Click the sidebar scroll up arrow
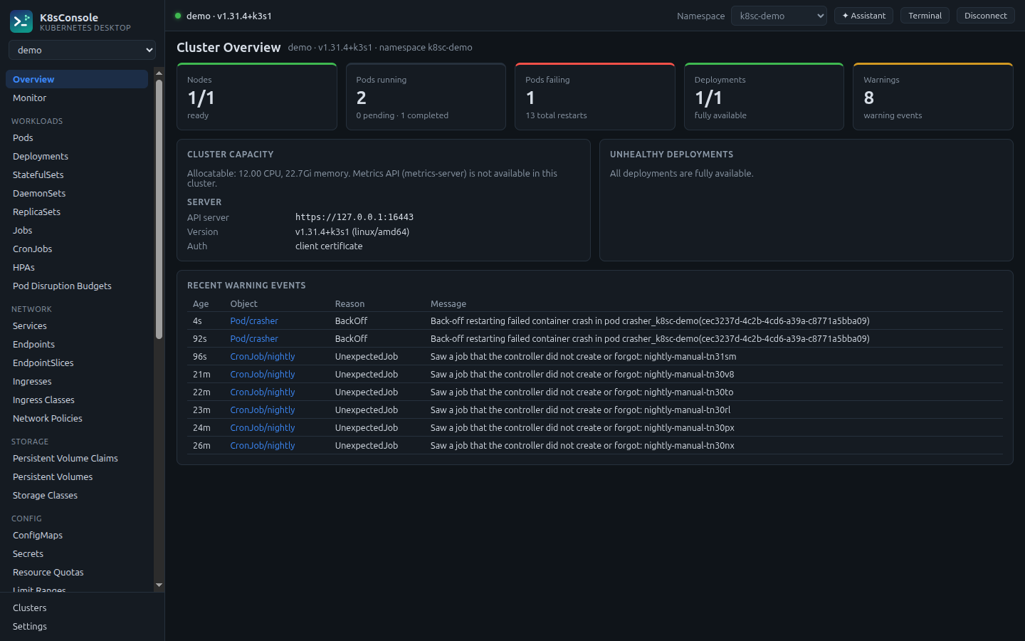Viewport: 1025px width, 641px height. (x=159, y=73)
